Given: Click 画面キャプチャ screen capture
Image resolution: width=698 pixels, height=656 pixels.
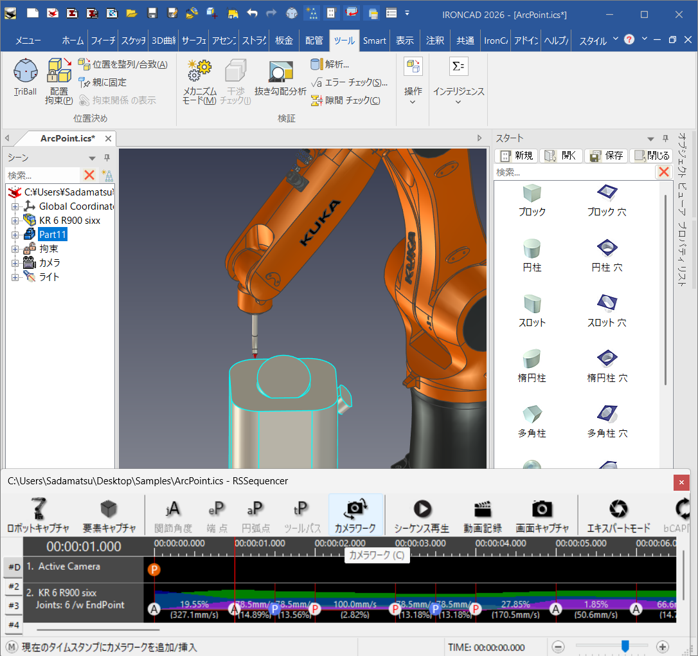Looking at the screenshot, I should coord(542,515).
